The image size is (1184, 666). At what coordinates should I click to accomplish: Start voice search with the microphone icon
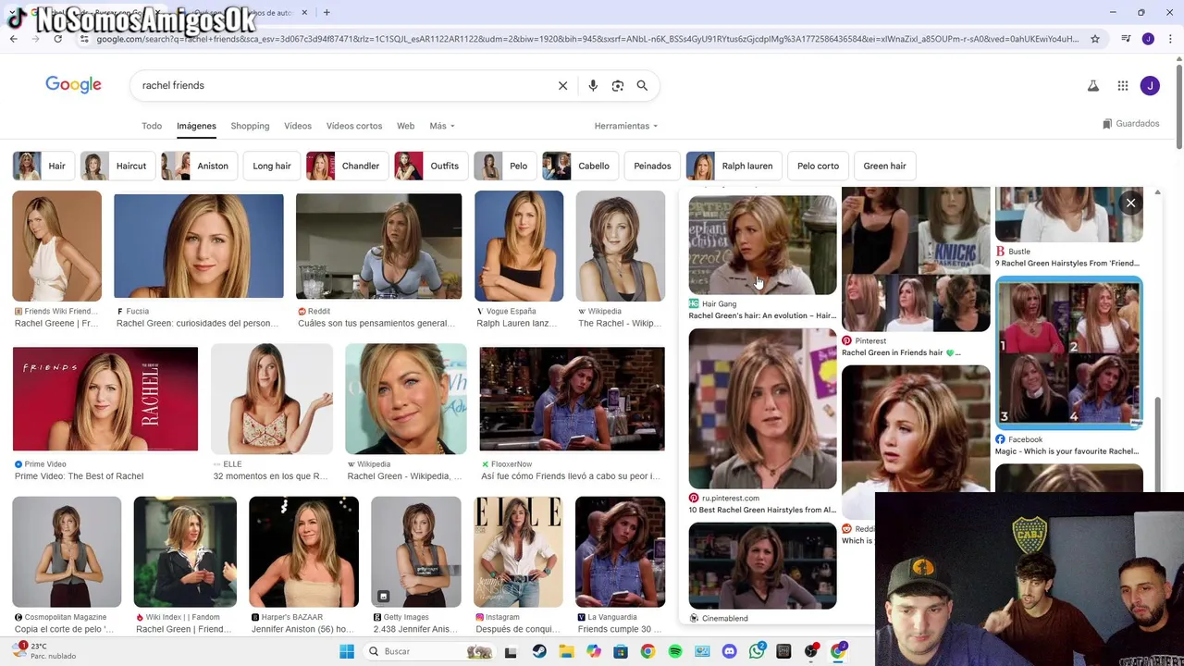593,85
